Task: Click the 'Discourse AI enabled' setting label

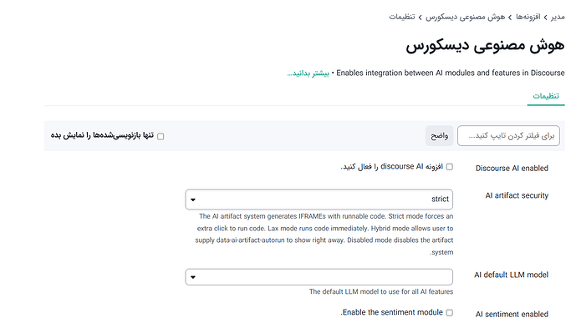Action: [x=512, y=169]
